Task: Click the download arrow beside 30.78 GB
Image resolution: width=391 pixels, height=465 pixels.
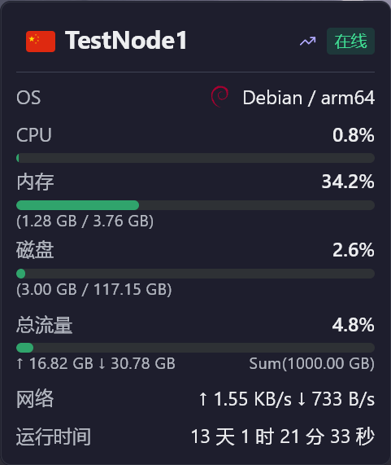Action: [x=102, y=363]
